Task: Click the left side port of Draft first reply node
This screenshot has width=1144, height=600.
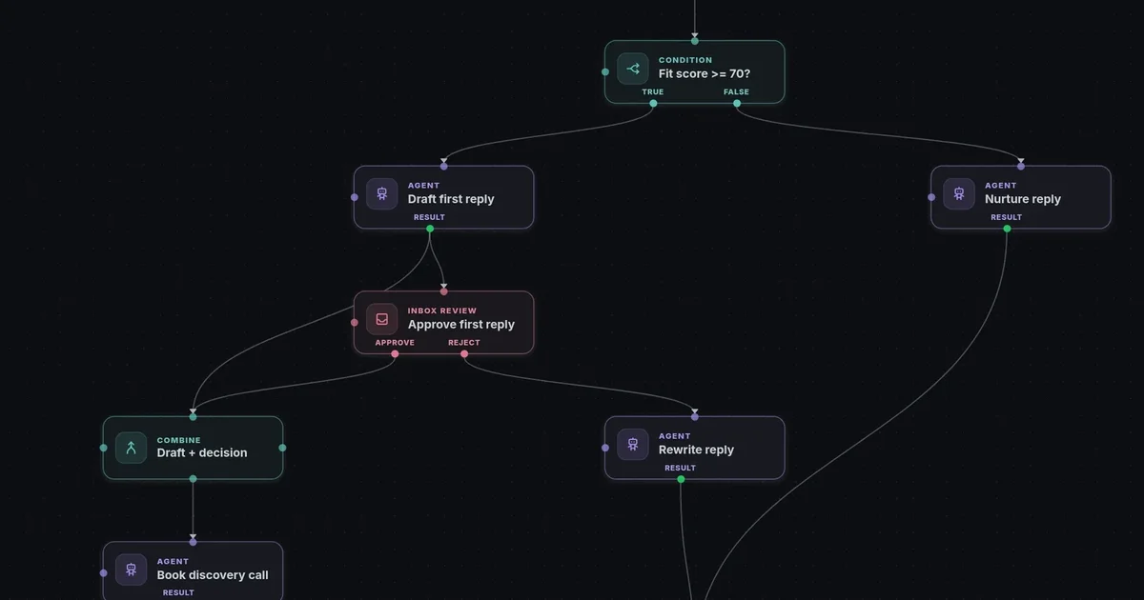Action: [x=355, y=197]
